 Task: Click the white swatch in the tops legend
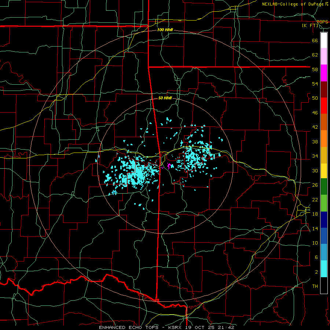(x=324, y=40)
